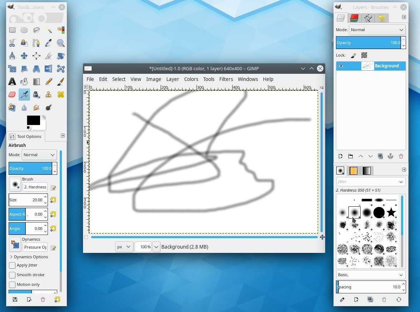This screenshot has height=312, width=420.
Task: Select the Rectangle Select tool
Action: [12, 30]
